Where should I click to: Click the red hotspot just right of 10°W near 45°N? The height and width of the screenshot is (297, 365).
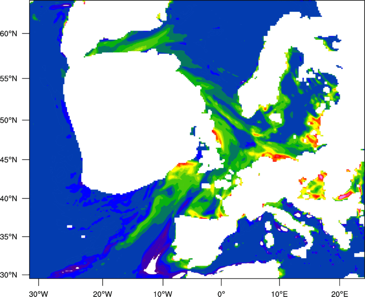tap(187, 163)
